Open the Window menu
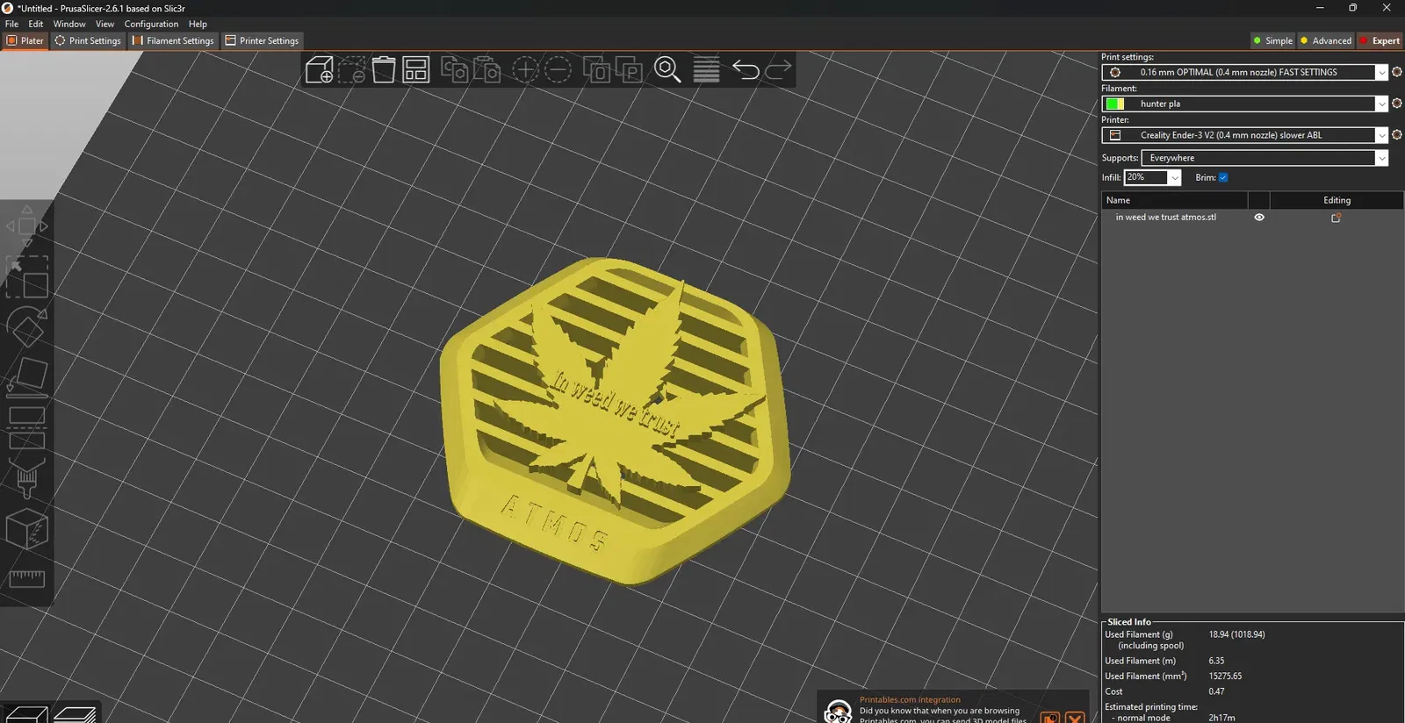The width and height of the screenshot is (1405, 723). [69, 24]
